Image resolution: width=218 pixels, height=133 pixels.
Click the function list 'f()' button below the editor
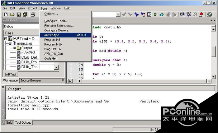pyautogui.click(x=70, y=81)
